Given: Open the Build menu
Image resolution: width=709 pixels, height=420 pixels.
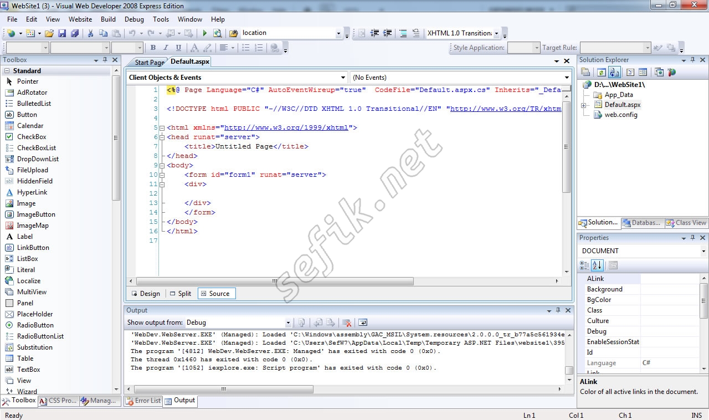Looking at the screenshot, I should [x=109, y=19].
